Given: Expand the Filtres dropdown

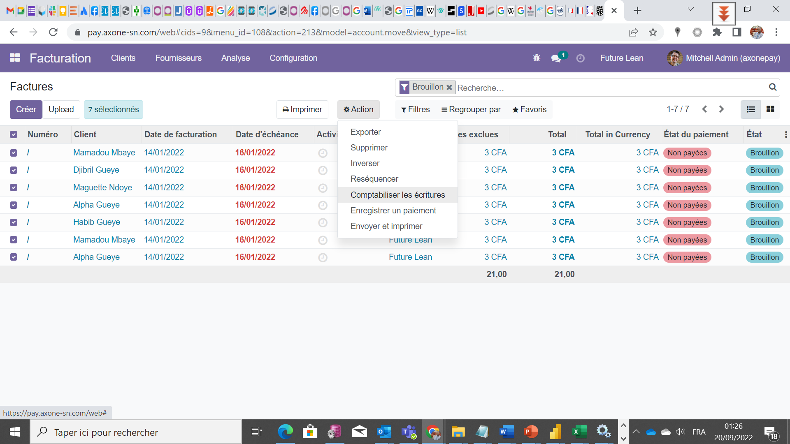Looking at the screenshot, I should pyautogui.click(x=415, y=109).
